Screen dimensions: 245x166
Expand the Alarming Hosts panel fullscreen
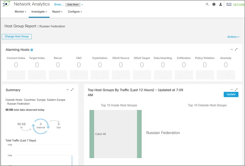[x=236, y=49]
